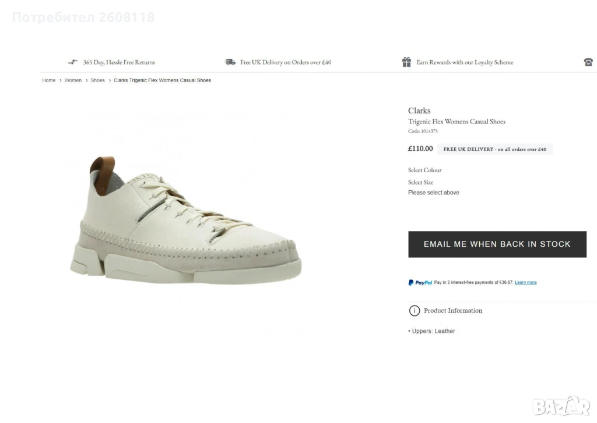Viewport: 597px width, 423px height.
Task: Open PayPal Learn more link
Action: click(x=525, y=283)
